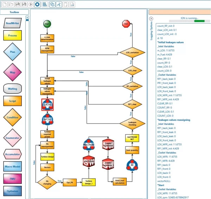Select the Turbine Parametric_1 node
Image resolution: width=211 pixels, height=199 pixels.
[x=108, y=164]
